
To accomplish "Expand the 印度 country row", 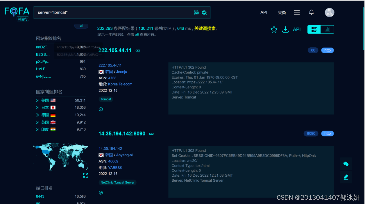I will pos(38,129).
